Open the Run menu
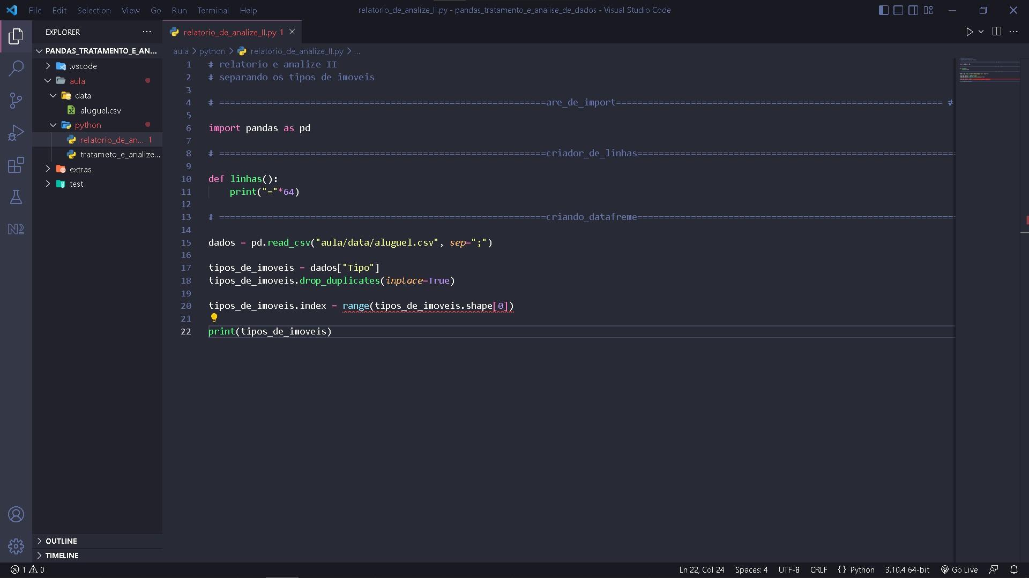1029x578 pixels. (x=180, y=10)
